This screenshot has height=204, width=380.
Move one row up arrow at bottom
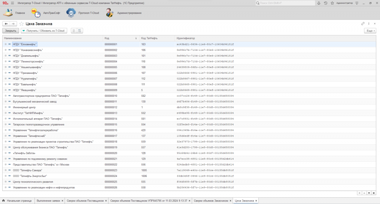pyautogui.click(x=364, y=193)
